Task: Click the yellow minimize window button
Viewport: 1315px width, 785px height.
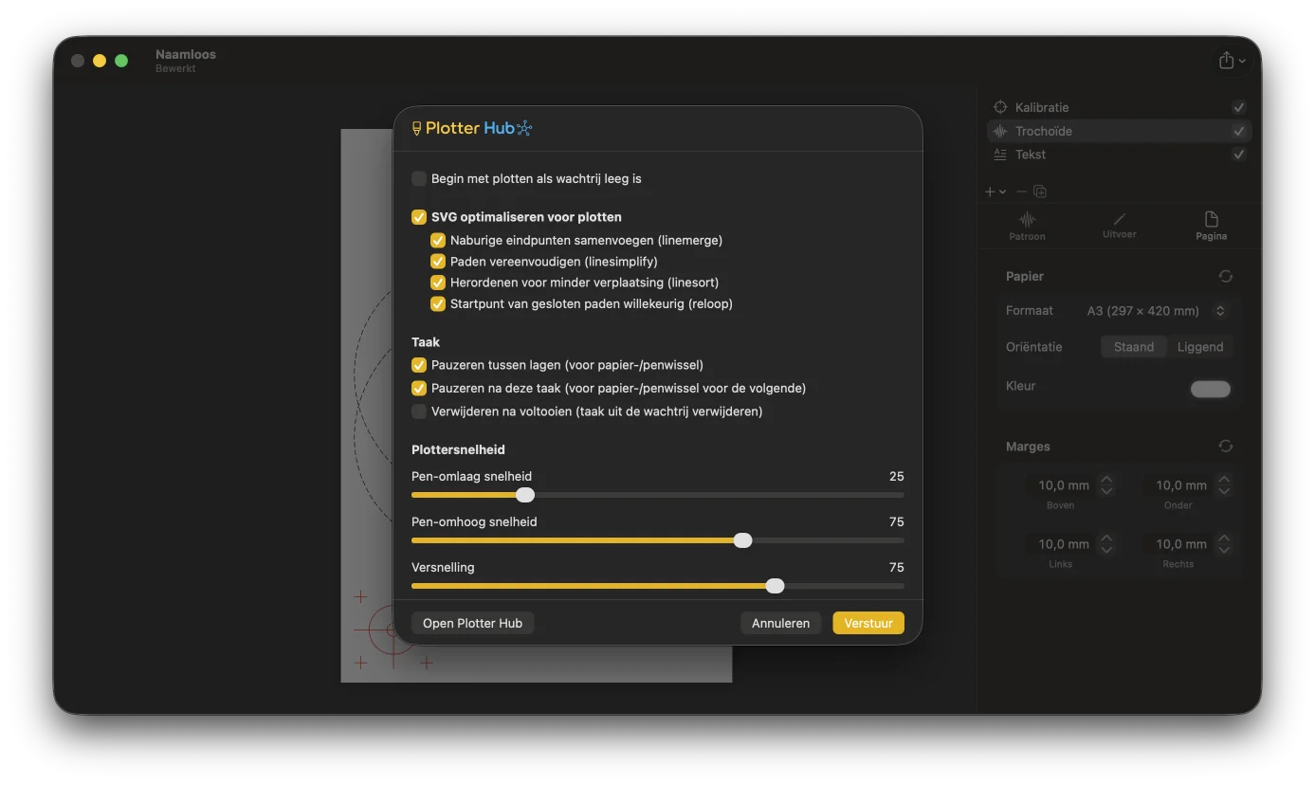Action: click(100, 61)
